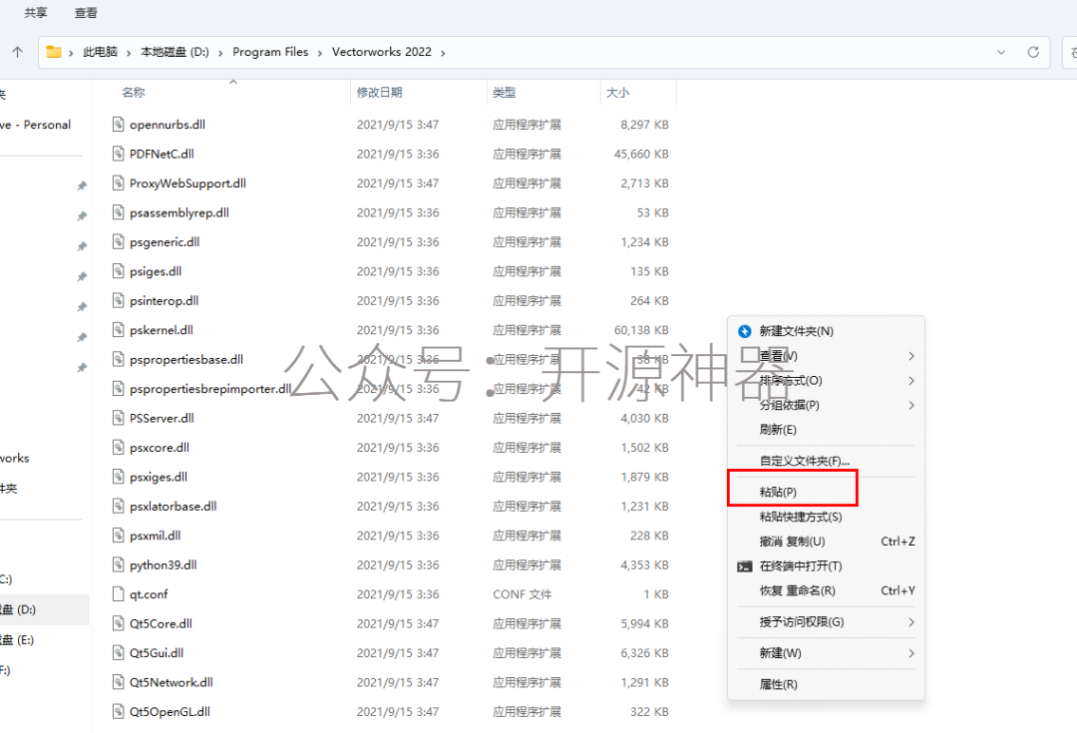Click the psxcore.dll file icon
The height and width of the screenshot is (733, 1077).
point(118,447)
